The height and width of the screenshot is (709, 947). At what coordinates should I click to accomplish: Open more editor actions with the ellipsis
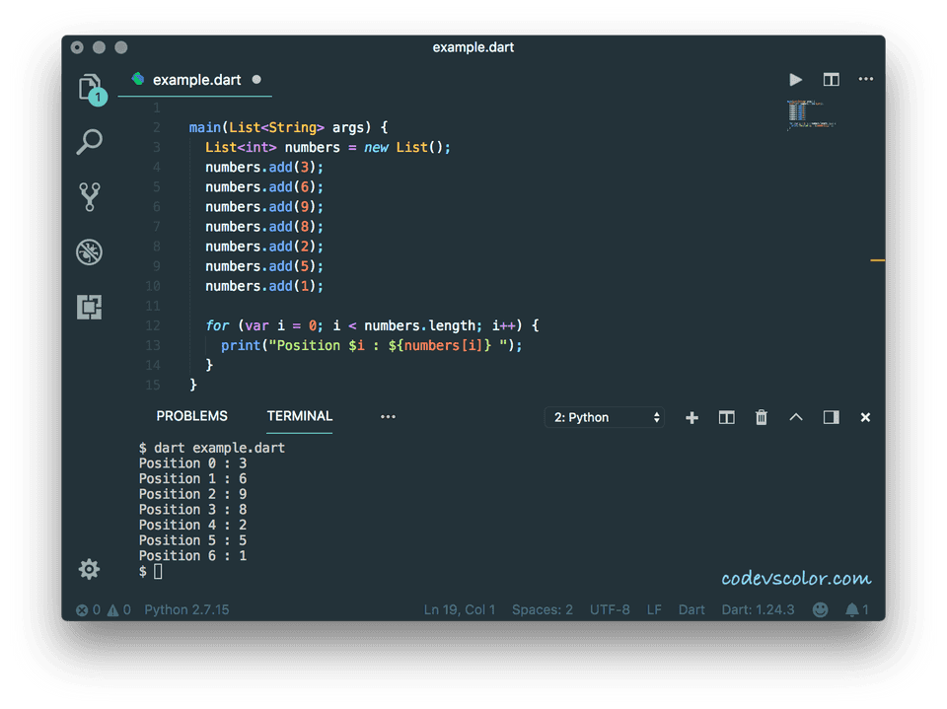(x=865, y=79)
